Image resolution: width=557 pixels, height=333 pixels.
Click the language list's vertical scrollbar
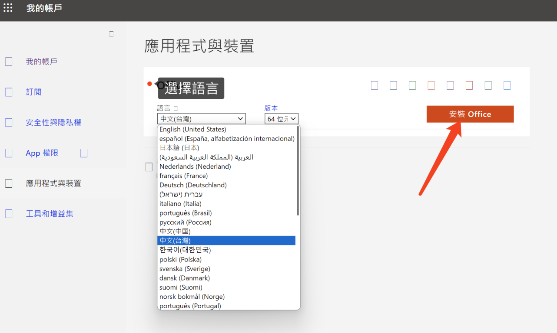(298, 171)
